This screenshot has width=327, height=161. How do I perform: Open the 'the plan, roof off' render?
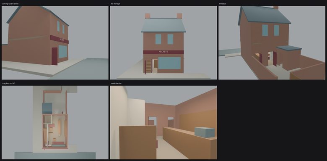55,122
